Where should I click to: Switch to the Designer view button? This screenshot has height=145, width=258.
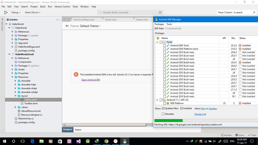68,130
